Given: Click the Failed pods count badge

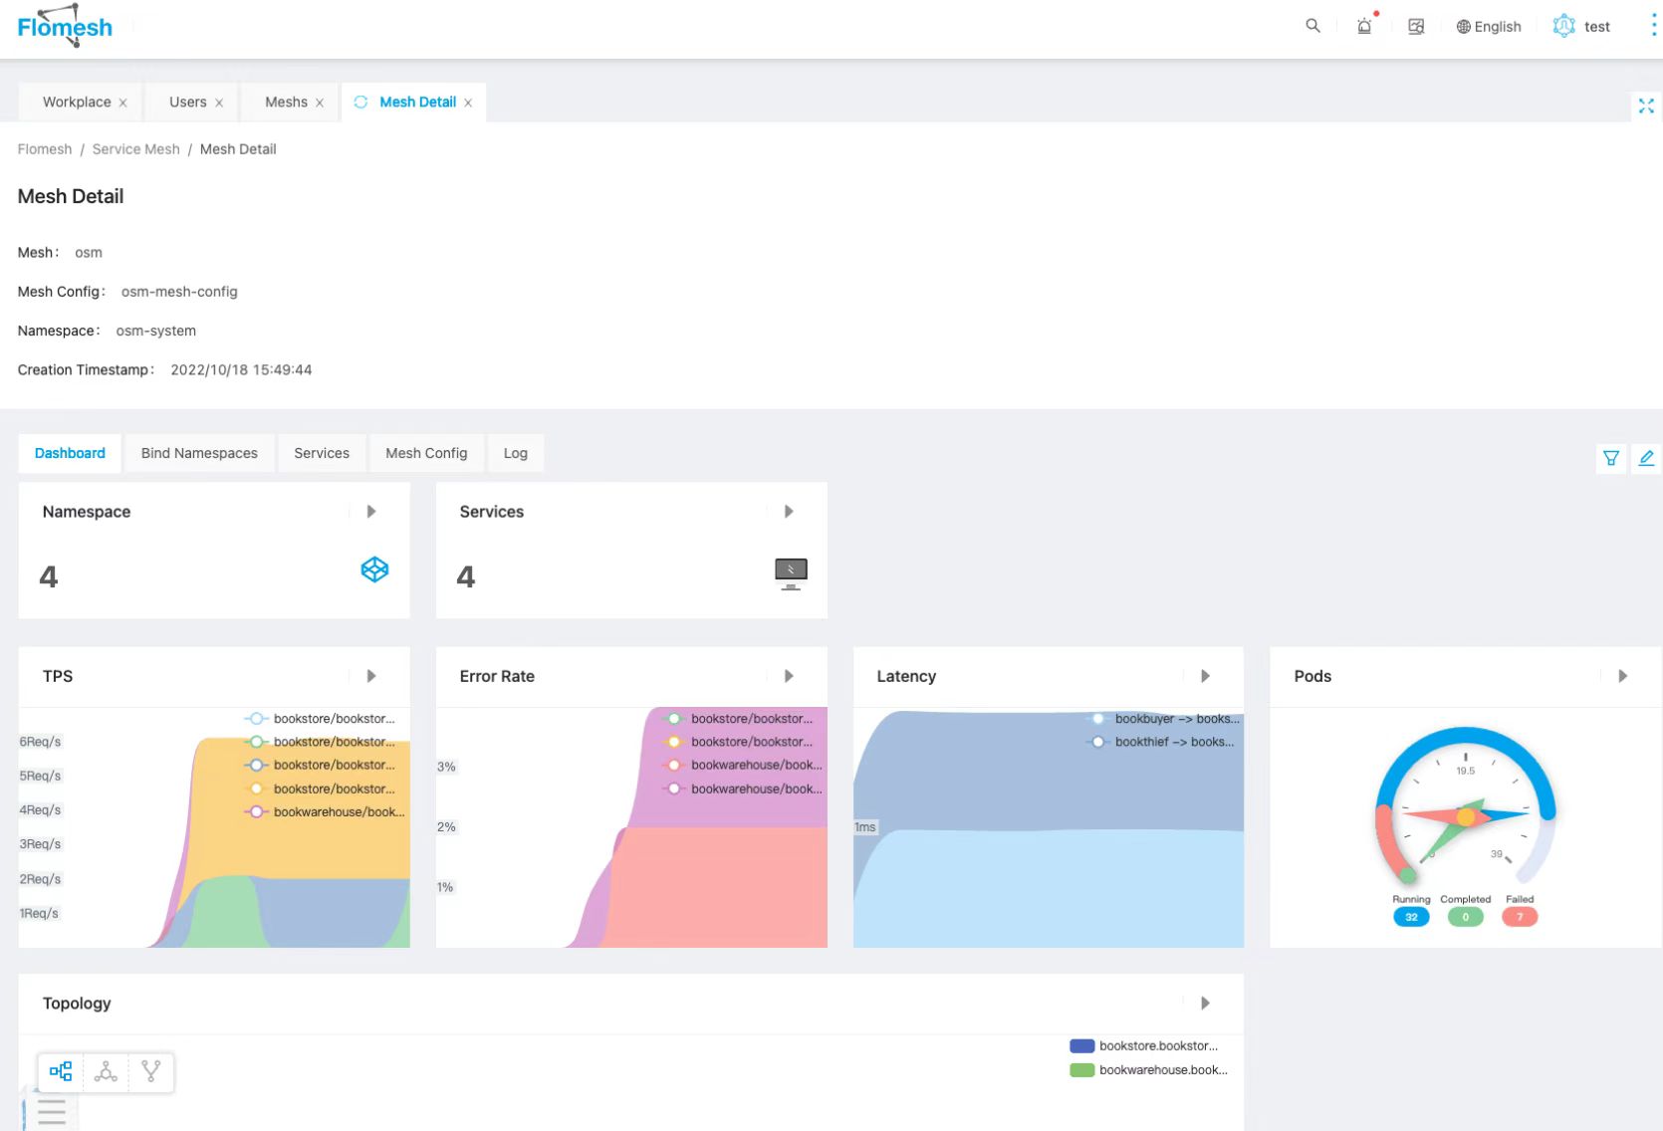Looking at the screenshot, I should click(x=1520, y=917).
